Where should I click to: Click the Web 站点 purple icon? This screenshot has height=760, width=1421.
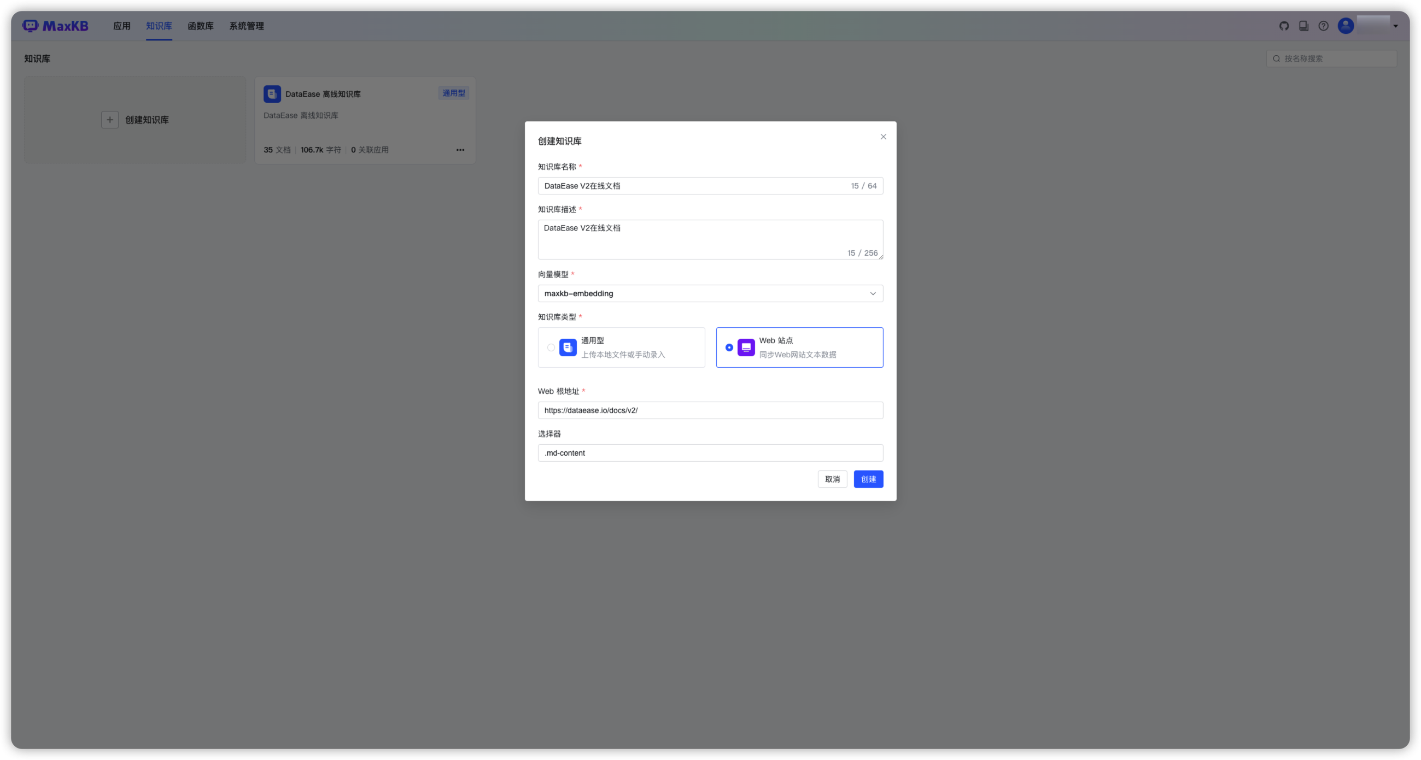pos(746,347)
